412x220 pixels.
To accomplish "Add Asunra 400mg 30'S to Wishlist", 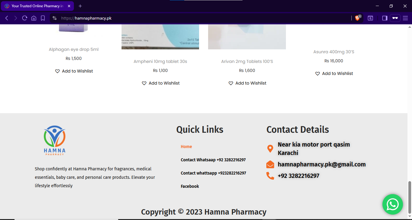I will 334,73.
